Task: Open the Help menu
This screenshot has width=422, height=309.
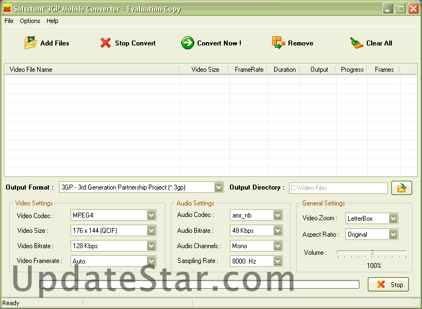Action: click(x=52, y=21)
